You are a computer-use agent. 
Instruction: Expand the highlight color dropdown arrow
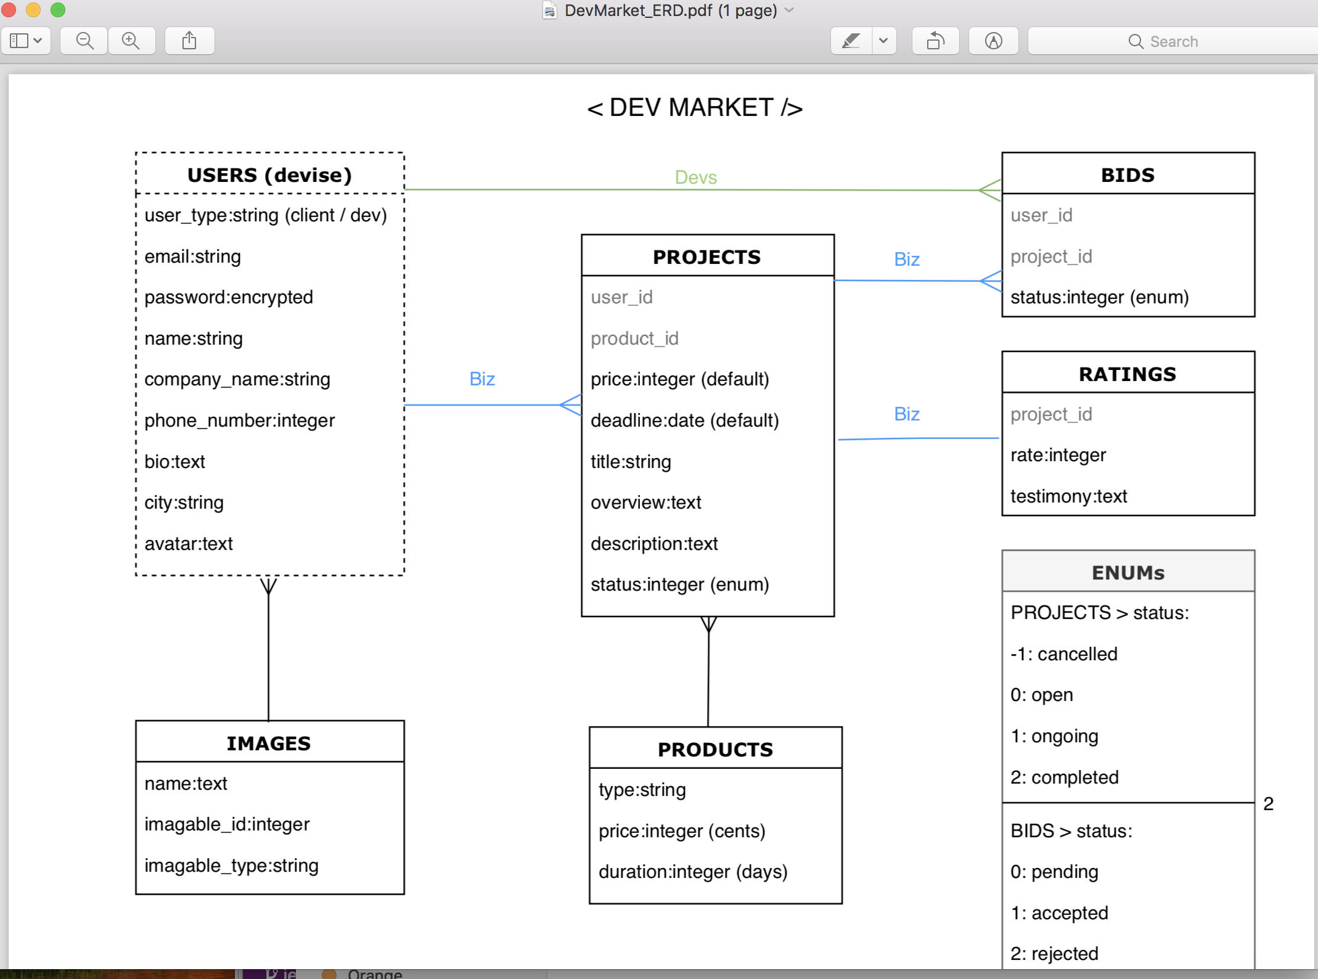point(883,41)
